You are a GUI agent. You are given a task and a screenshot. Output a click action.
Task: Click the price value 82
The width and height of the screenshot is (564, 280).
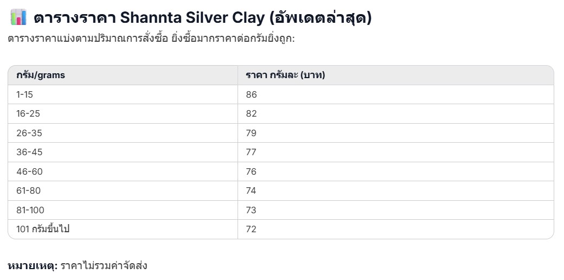(x=251, y=114)
